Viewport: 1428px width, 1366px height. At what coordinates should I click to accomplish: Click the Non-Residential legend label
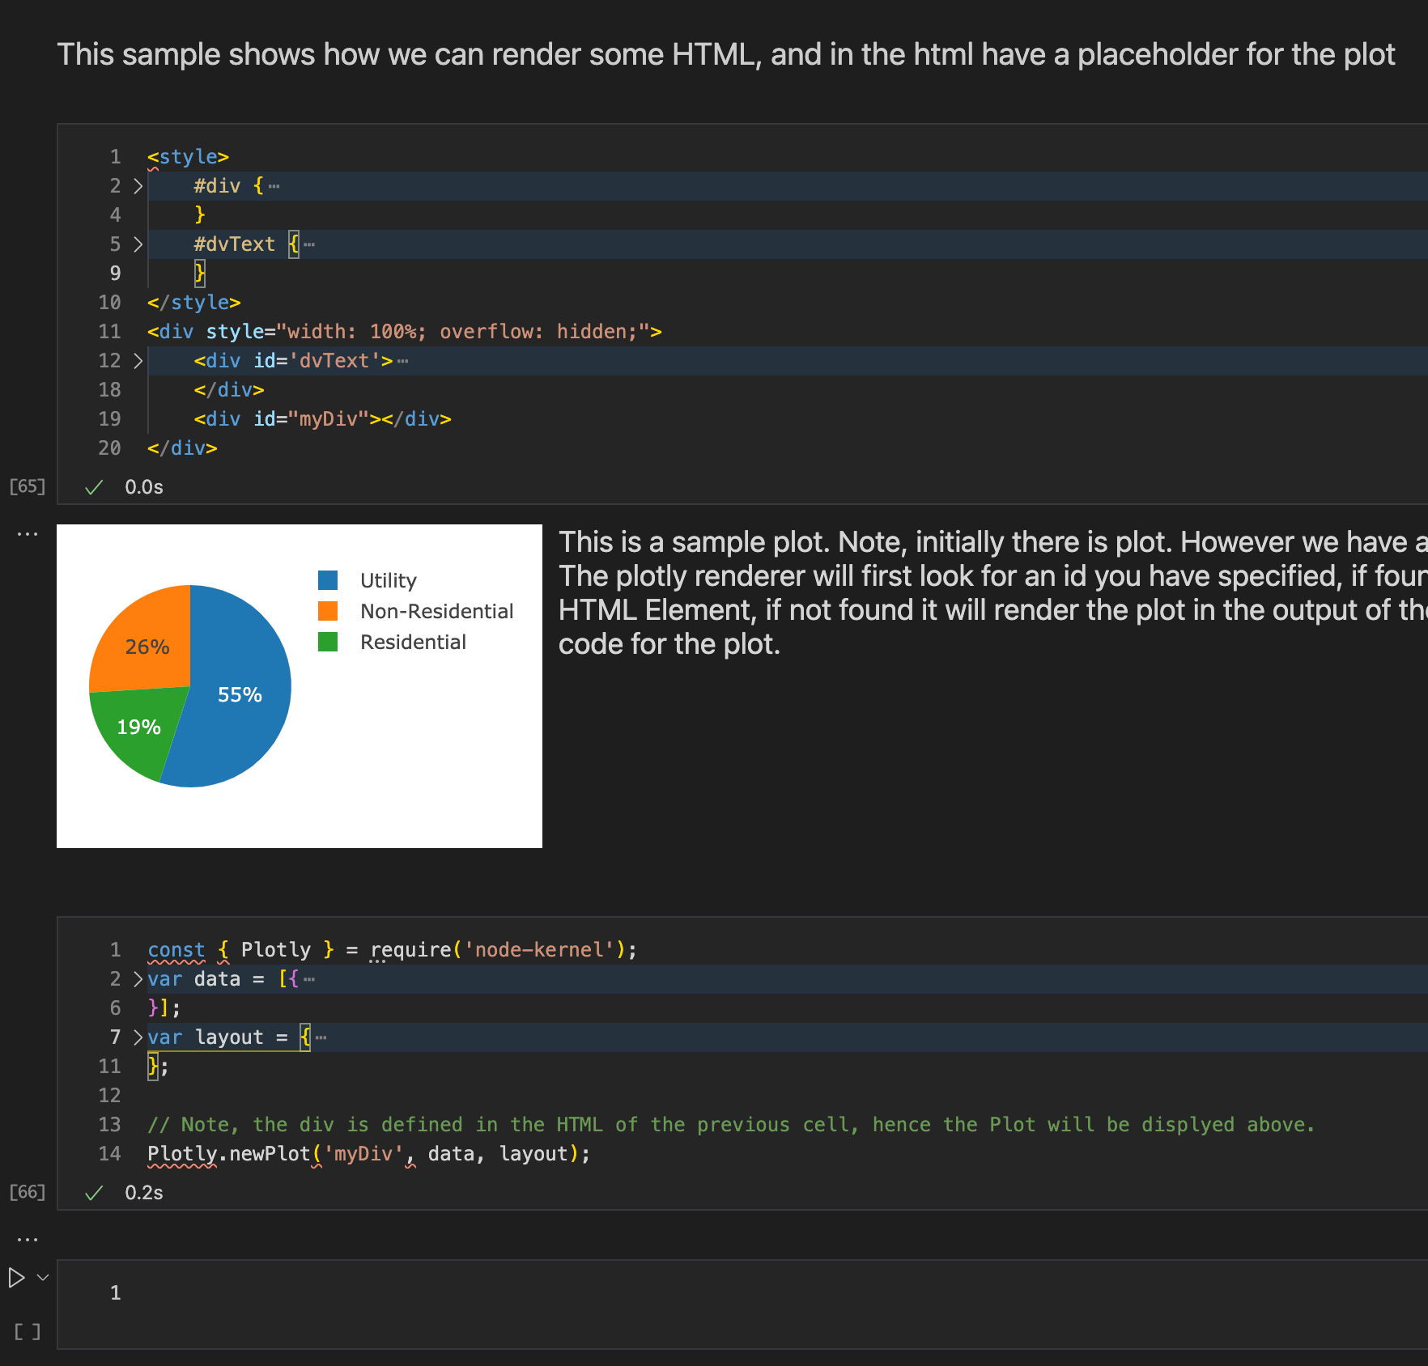[x=437, y=612]
